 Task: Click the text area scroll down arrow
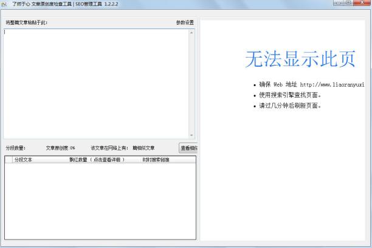point(191,135)
